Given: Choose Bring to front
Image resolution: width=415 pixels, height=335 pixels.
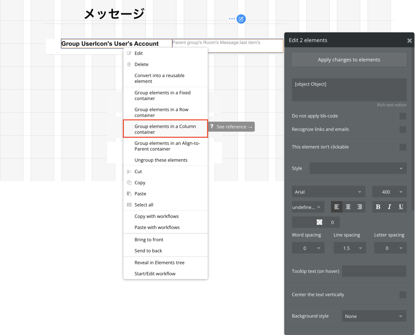Looking at the screenshot, I should [x=165, y=240].
